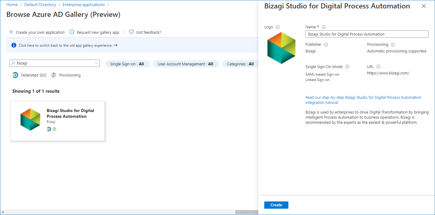
Task: Click in the bizagi search field
Action: coord(55,63)
